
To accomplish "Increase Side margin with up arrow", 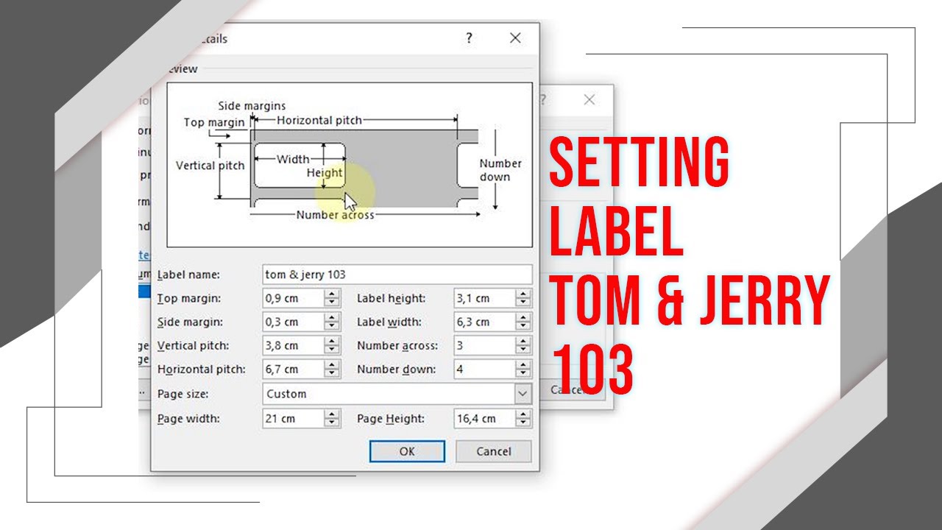I will tap(332, 317).
